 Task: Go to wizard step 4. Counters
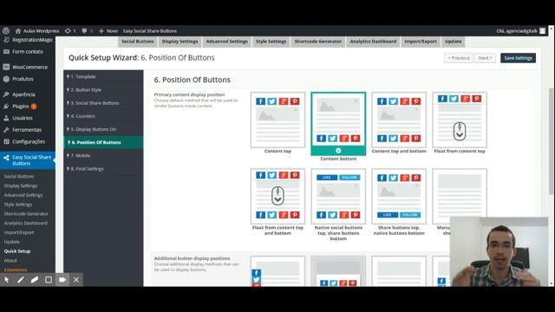[103, 116]
